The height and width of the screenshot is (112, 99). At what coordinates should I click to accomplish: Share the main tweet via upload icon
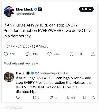[x=93, y=54]
